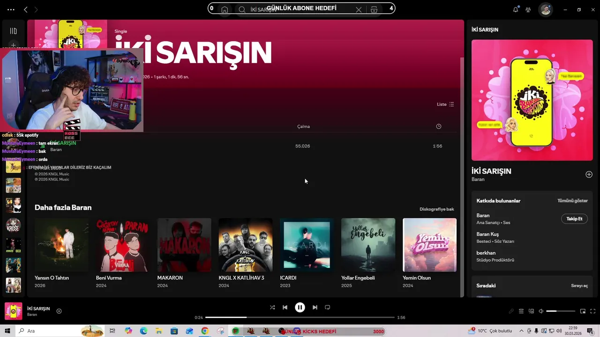Open now-playing cover thumbnail in player bar
The width and height of the screenshot is (600, 337).
point(14,311)
